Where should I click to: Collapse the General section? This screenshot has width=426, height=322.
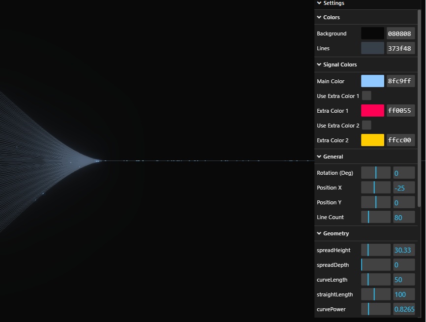point(333,157)
